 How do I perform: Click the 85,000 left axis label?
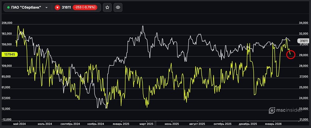(7, 77)
